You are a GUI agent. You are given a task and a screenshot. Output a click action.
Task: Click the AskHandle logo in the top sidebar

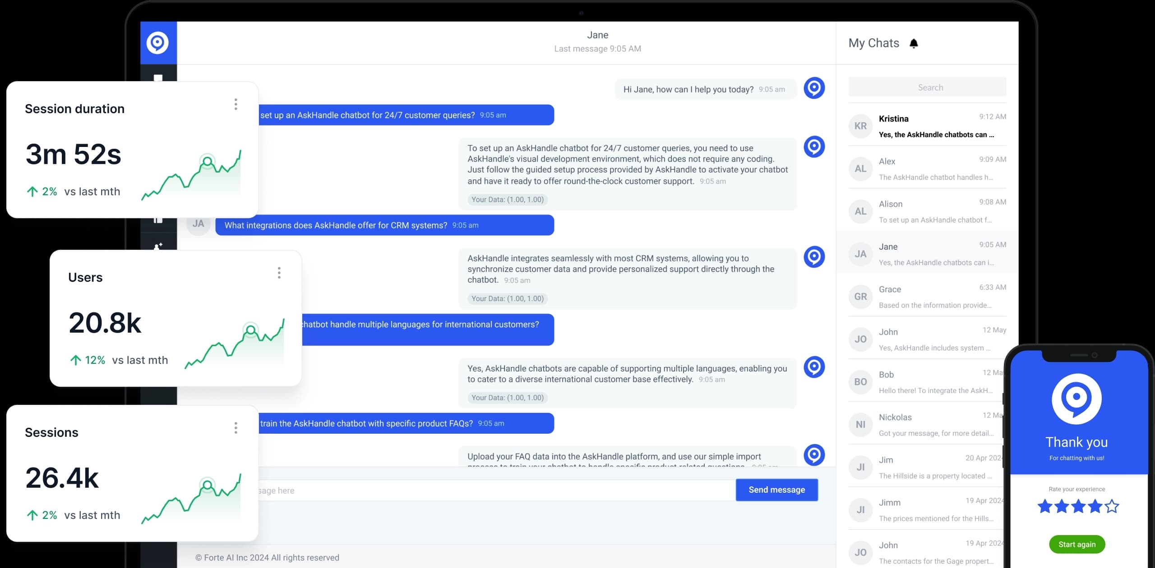158,42
